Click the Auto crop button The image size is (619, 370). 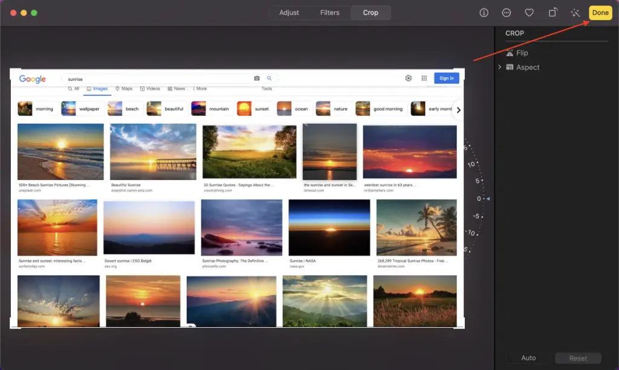point(528,358)
